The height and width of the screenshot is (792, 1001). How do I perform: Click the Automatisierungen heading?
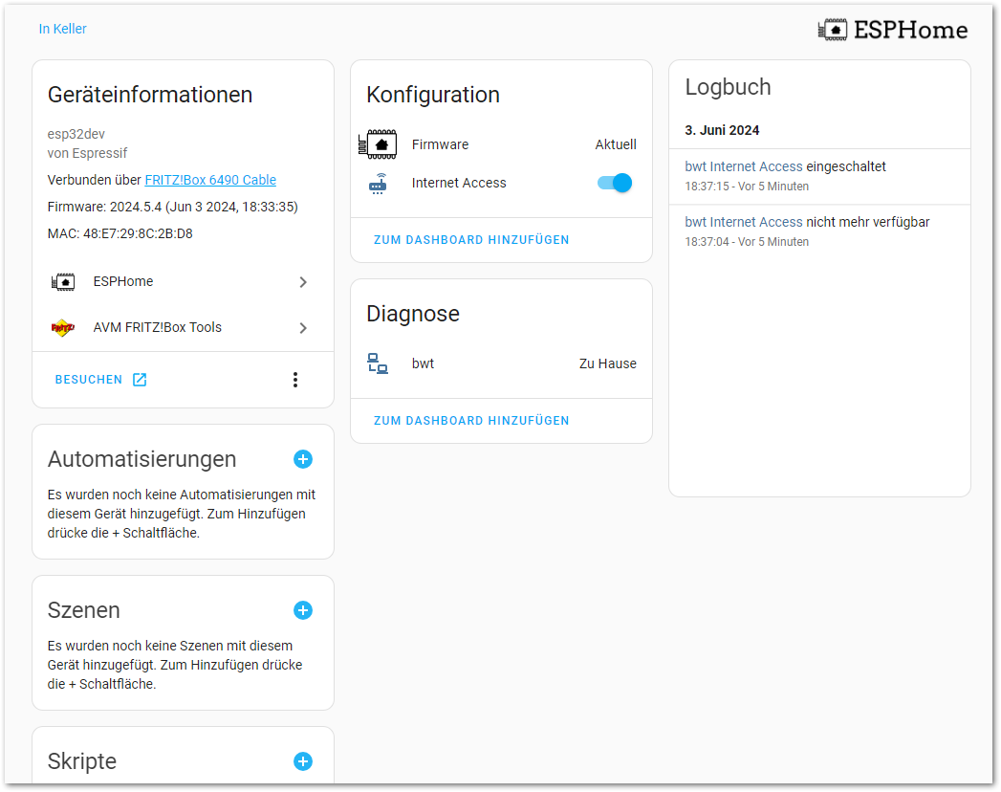pyautogui.click(x=141, y=459)
